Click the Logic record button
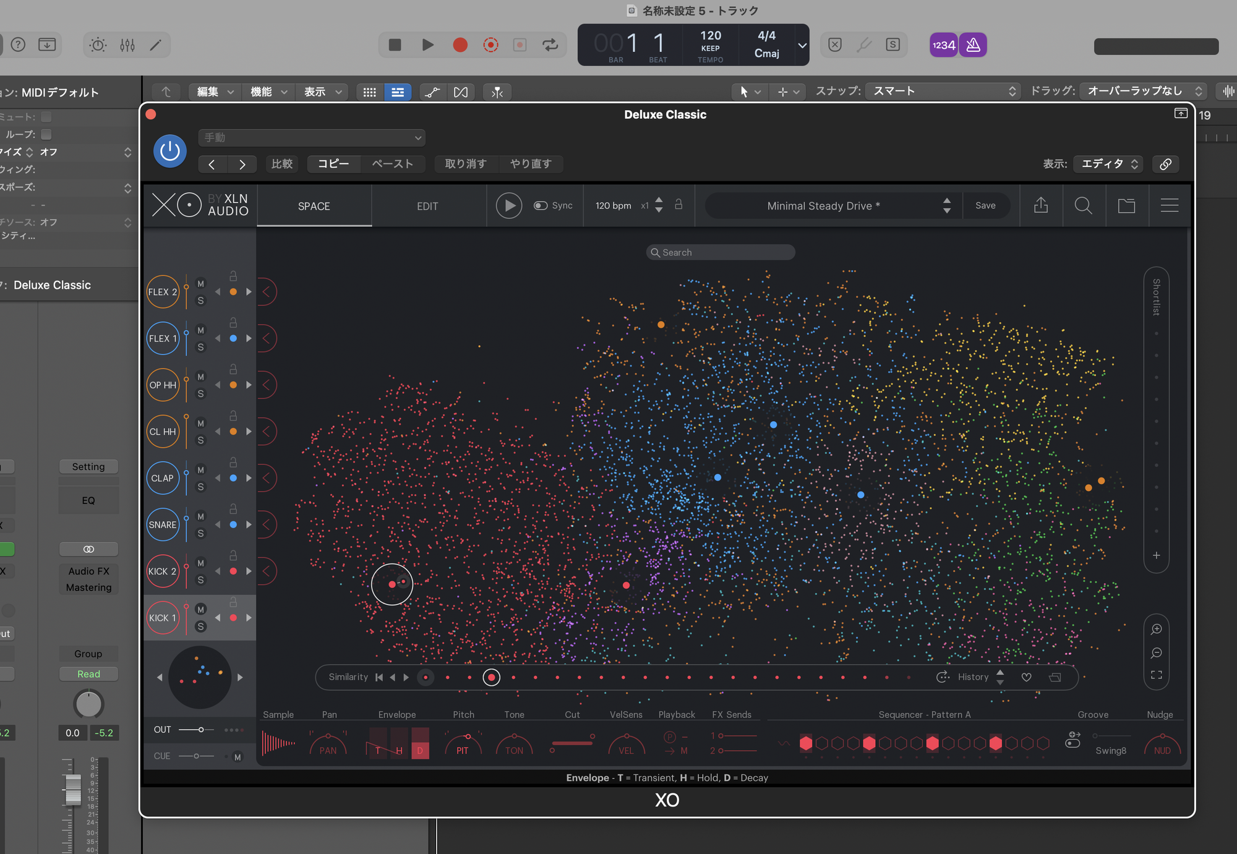Viewport: 1237px width, 854px height. pos(460,45)
